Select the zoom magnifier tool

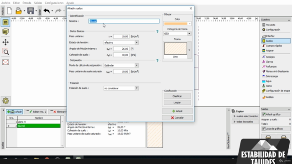point(5,52)
